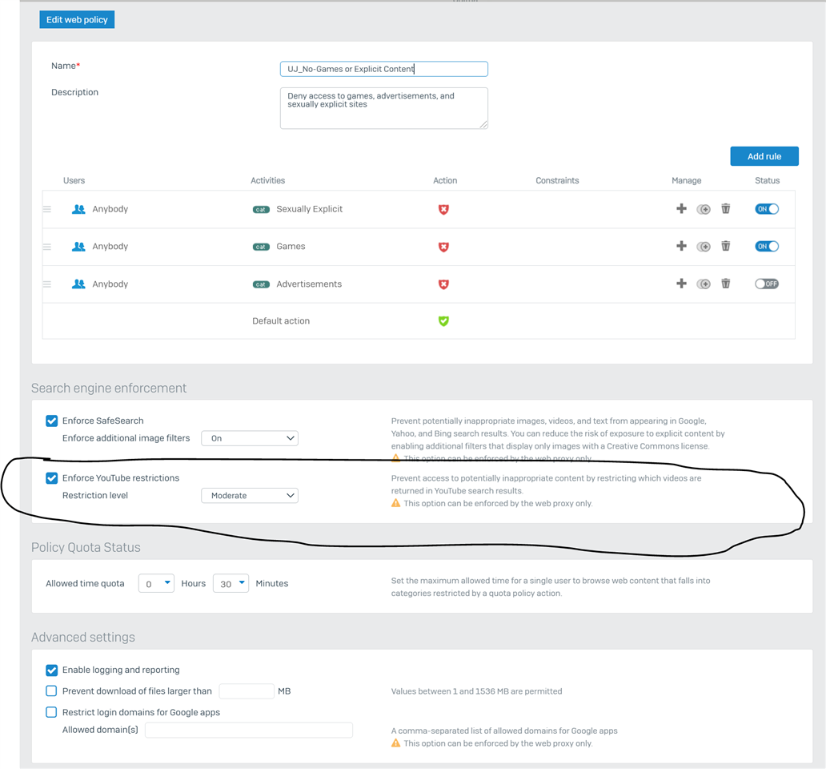Screen dimensions: 826x769
Task: Clone the Advertisements rule
Action: [x=704, y=284]
